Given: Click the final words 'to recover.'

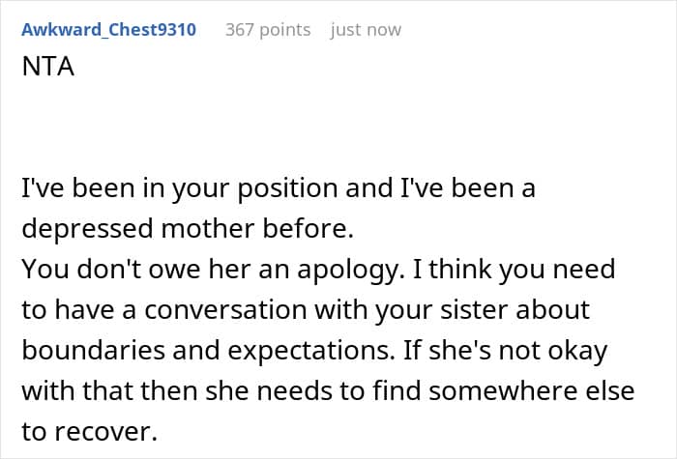Looking at the screenshot, I should point(89,431).
